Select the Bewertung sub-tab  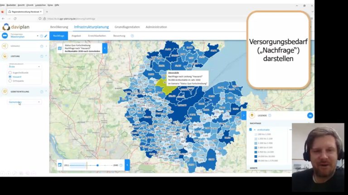pyautogui.click(x=119, y=36)
